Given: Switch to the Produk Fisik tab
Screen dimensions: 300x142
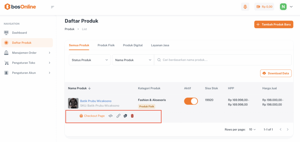Looking at the screenshot, I should (106, 45).
